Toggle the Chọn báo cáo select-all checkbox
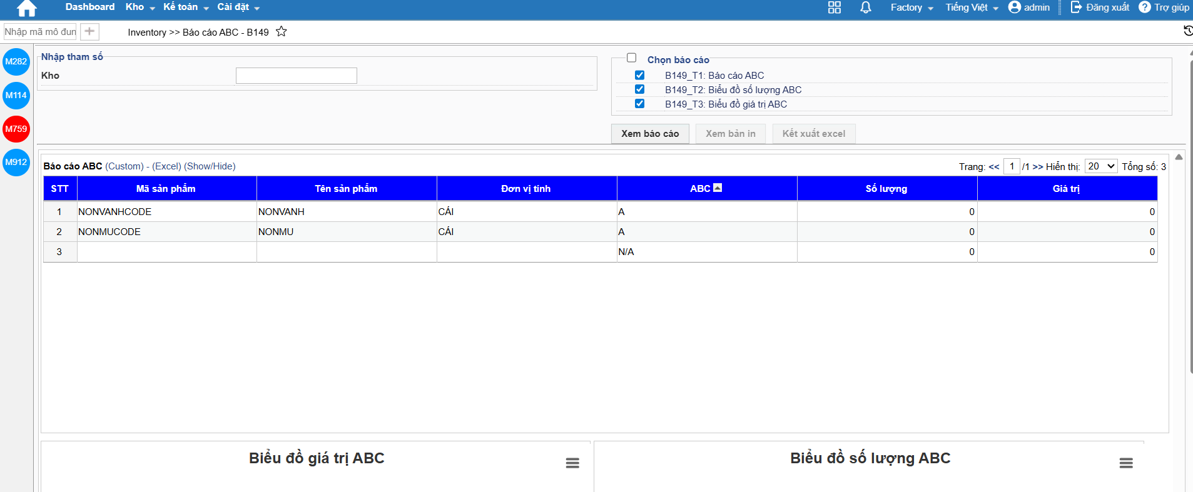Viewport: 1193px width, 492px height. tap(632, 58)
